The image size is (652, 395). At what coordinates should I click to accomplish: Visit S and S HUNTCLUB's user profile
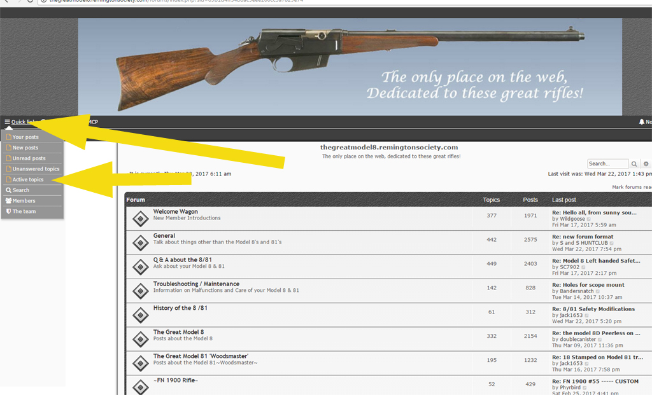(x=584, y=243)
